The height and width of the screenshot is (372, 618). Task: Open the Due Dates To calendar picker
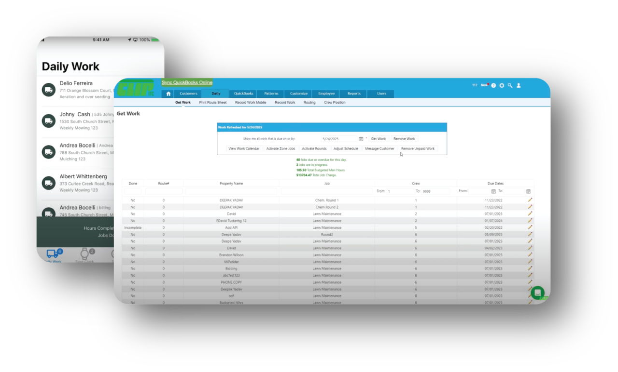click(x=528, y=191)
